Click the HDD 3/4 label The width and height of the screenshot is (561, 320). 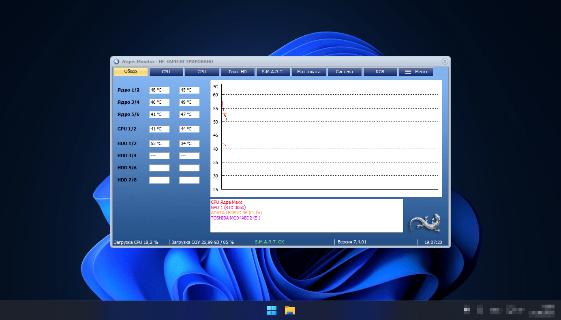coord(127,156)
